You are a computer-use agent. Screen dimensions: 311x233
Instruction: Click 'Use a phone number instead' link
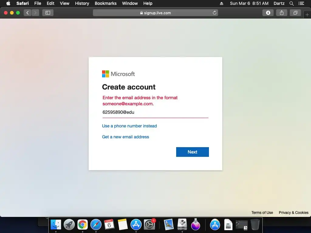coord(129,126)
